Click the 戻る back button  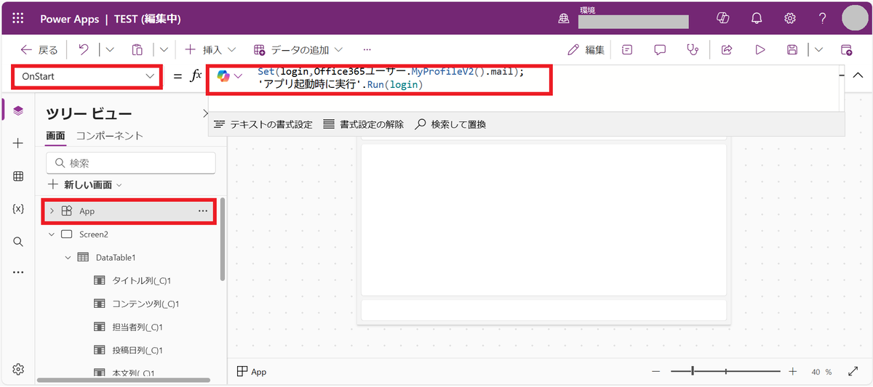point(39,50)
